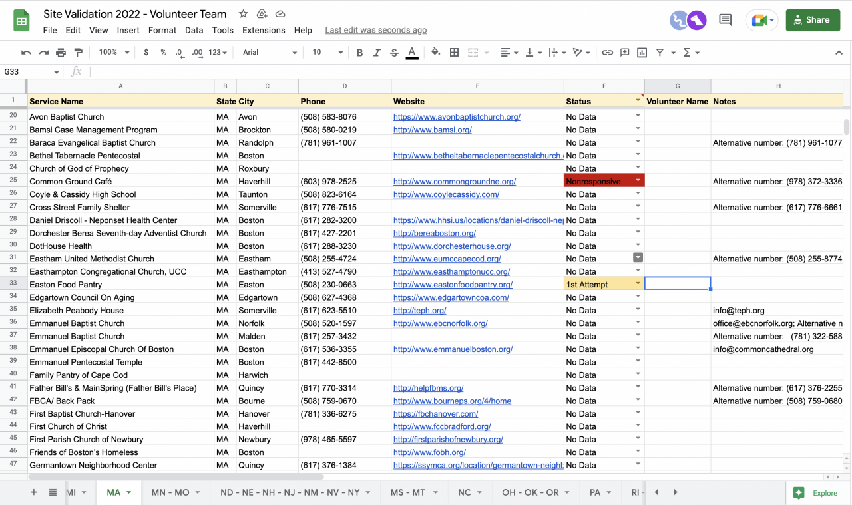Open text rotation options
The image size is (852, 505).
click(582, 53)
